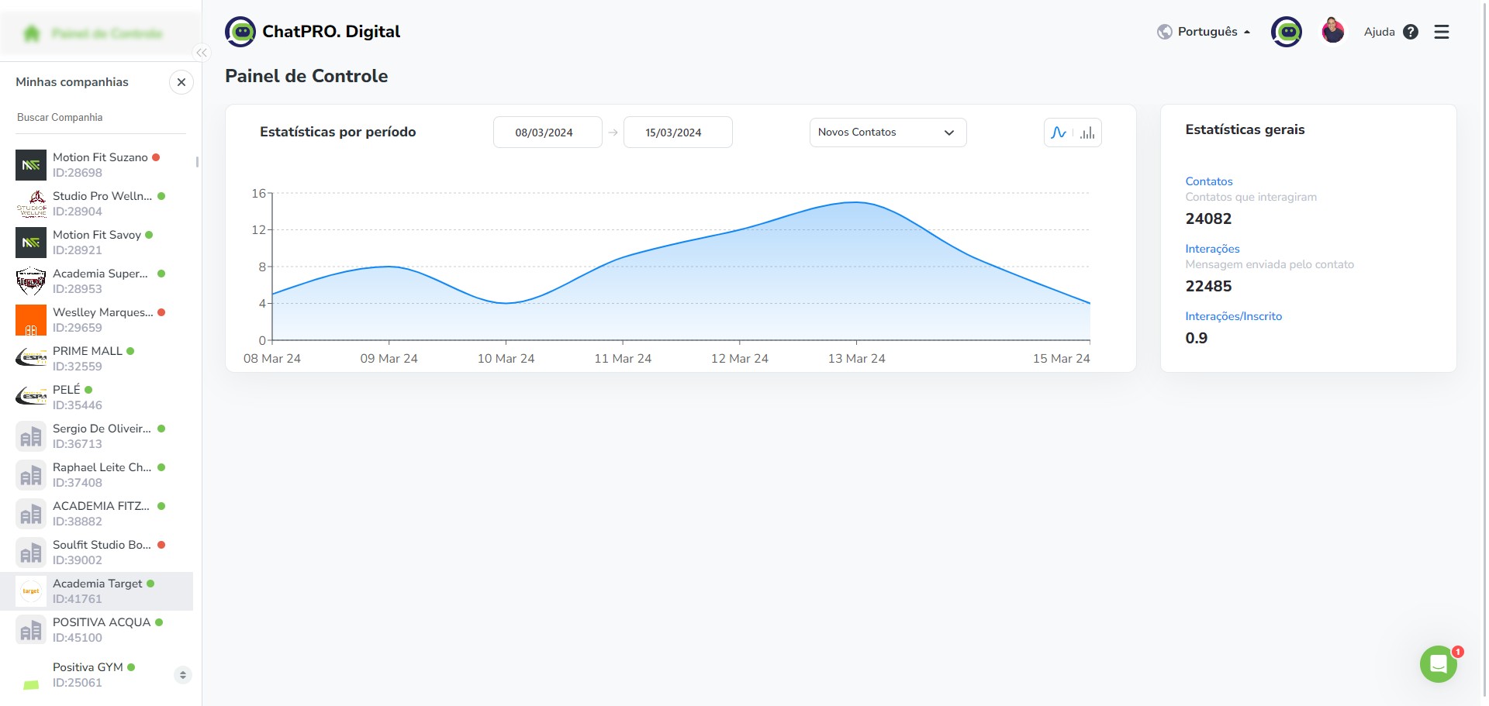Open the Português language dropdown
1489x706 pixels.
[x=1214, y=32]
